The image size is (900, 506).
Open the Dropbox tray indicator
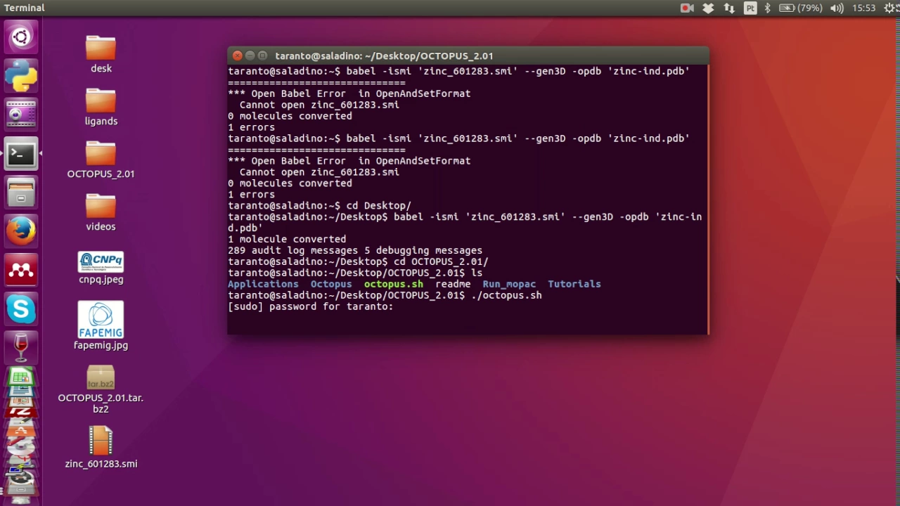[708, 8]
